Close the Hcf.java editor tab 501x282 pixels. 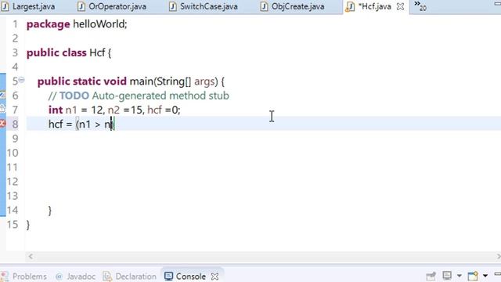click(400, 6)
